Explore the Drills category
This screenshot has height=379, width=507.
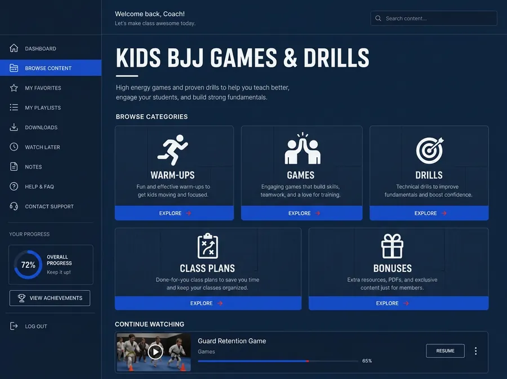429,213
